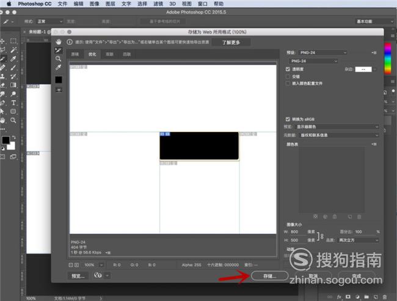This screenshot has height=301, width=397.
Task: Select the Zoom tool in Save for Web dialog
Action: 59,59
